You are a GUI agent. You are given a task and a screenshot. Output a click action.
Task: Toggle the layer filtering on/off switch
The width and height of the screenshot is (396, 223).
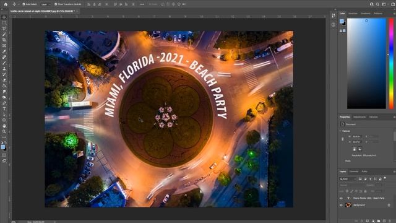pos(385,178)
